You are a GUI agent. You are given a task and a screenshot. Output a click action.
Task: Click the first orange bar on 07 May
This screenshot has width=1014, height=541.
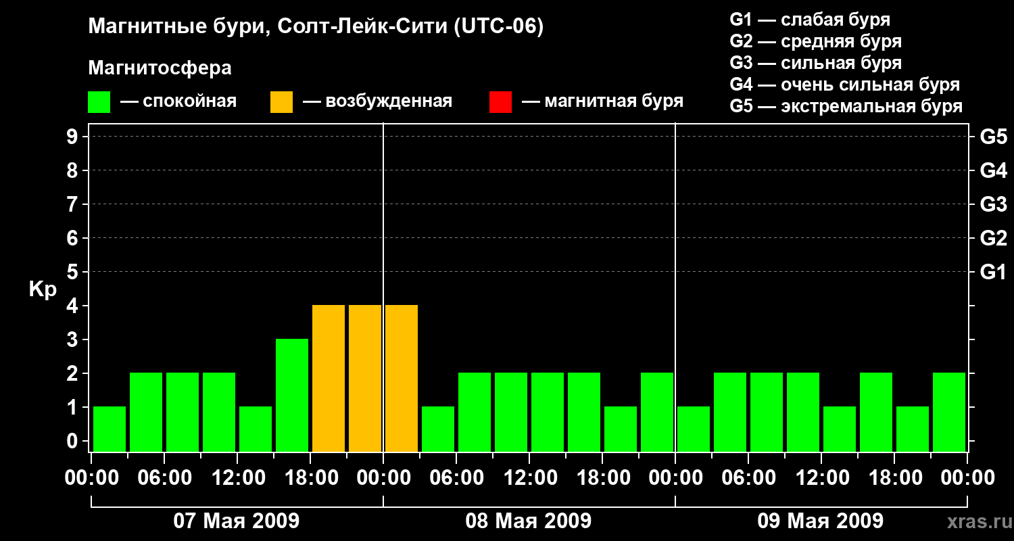tap(329, 378)
